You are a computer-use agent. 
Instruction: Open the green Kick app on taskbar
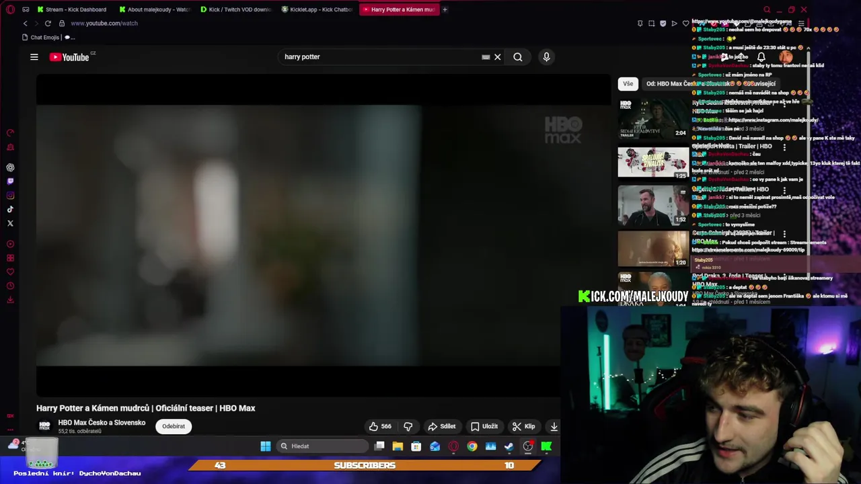click(546, 446)
